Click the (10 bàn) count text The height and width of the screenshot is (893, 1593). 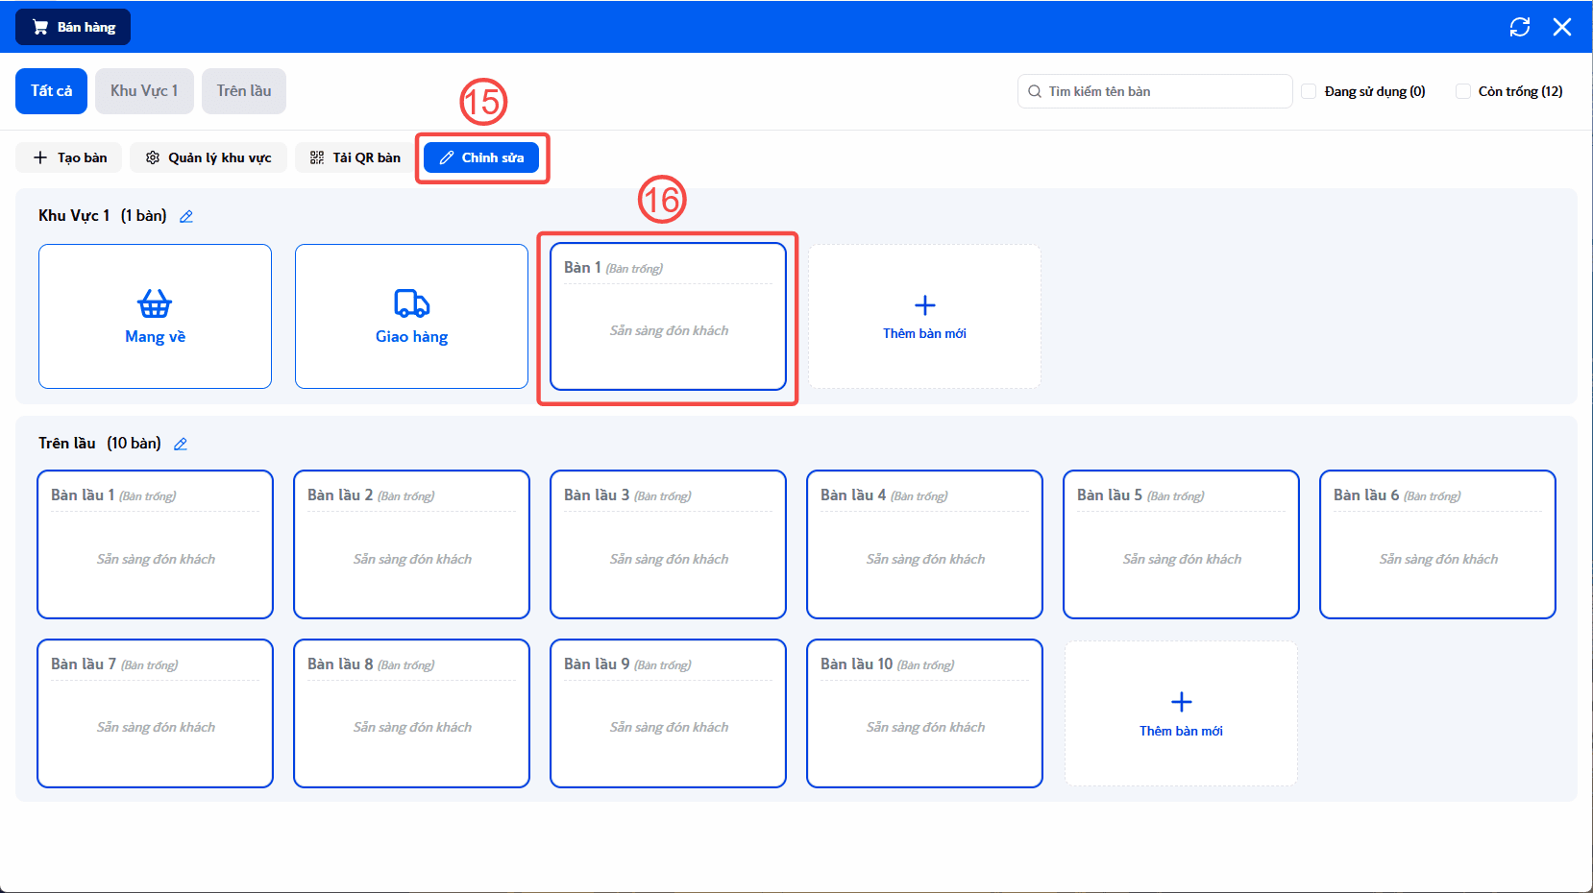click(x=134, y=444)
